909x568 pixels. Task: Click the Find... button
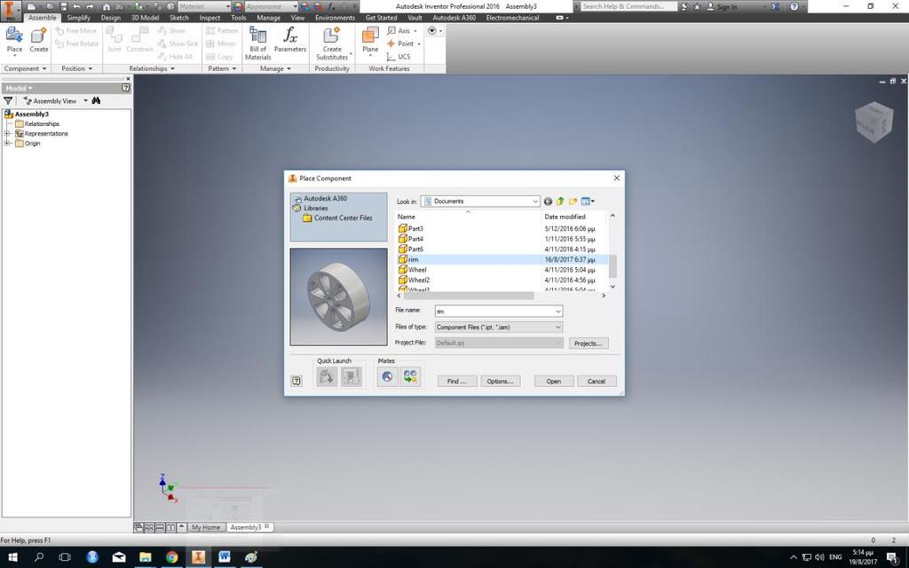457,382
